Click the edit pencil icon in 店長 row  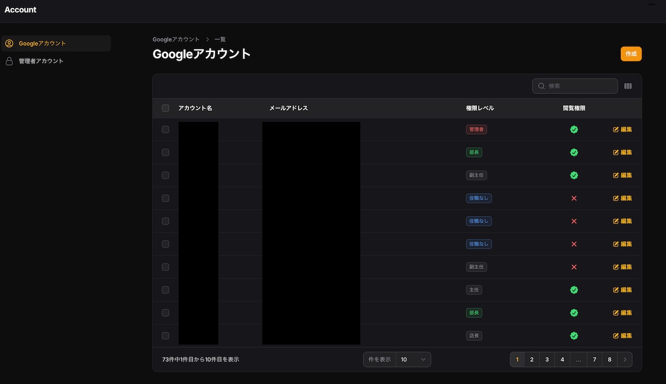[616, 335]
